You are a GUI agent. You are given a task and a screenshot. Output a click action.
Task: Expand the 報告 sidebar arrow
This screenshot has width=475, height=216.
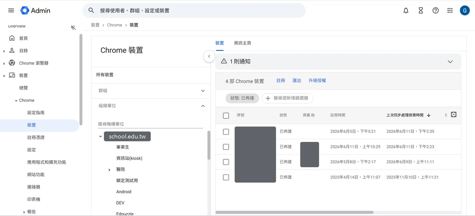(24, 212)
